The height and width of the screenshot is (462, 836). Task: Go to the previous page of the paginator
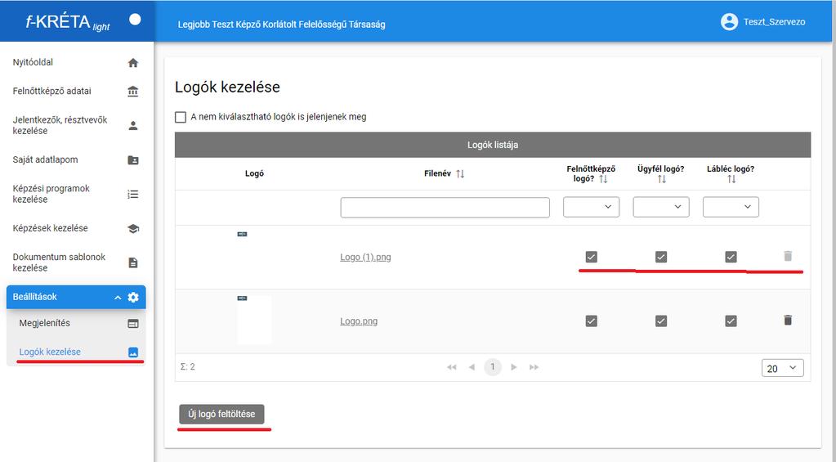tap(472, 367)
